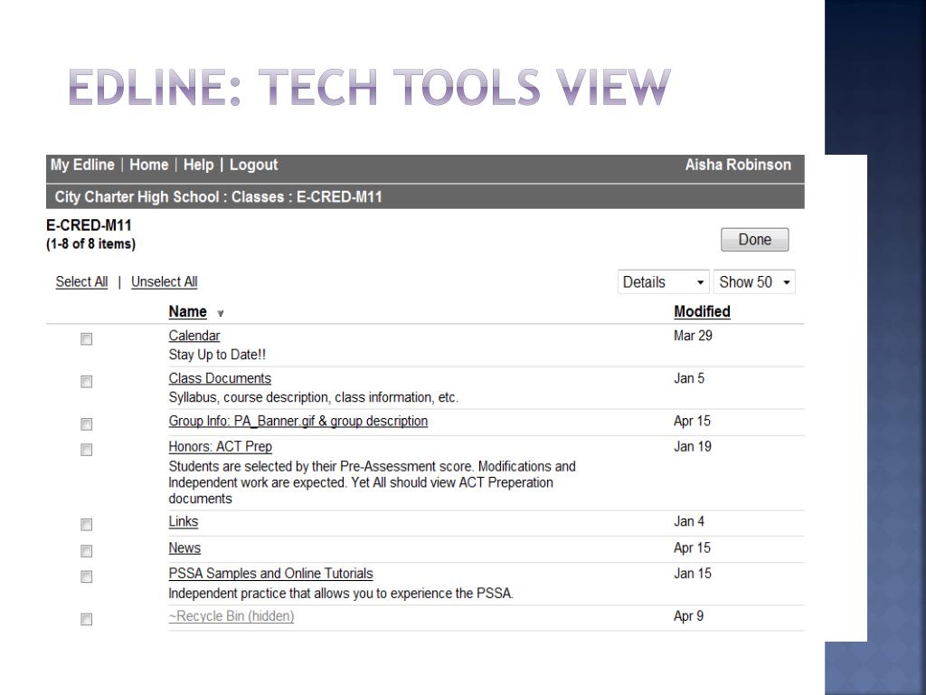This screenshot has height=695, width=926.
Task: Click the E-CRED-M11 heading above the list
Action: (89, 225)
